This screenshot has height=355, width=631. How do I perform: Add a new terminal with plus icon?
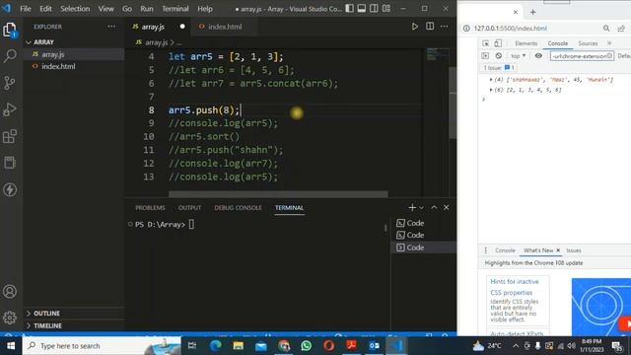[x=412, y=208]
